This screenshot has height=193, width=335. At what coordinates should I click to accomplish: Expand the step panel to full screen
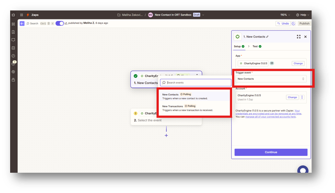pos(298,37)
